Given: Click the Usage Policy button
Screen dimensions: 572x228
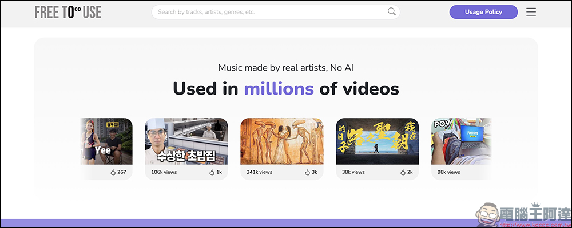Looking at the screenshot, I should pyautogui.click(x=483, y=12).
